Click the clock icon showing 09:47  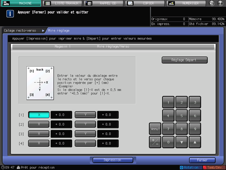pos(3,167)
